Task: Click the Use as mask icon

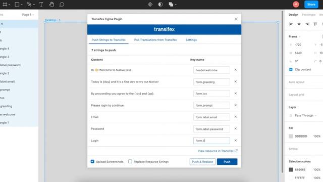Action: coord(160,5)
